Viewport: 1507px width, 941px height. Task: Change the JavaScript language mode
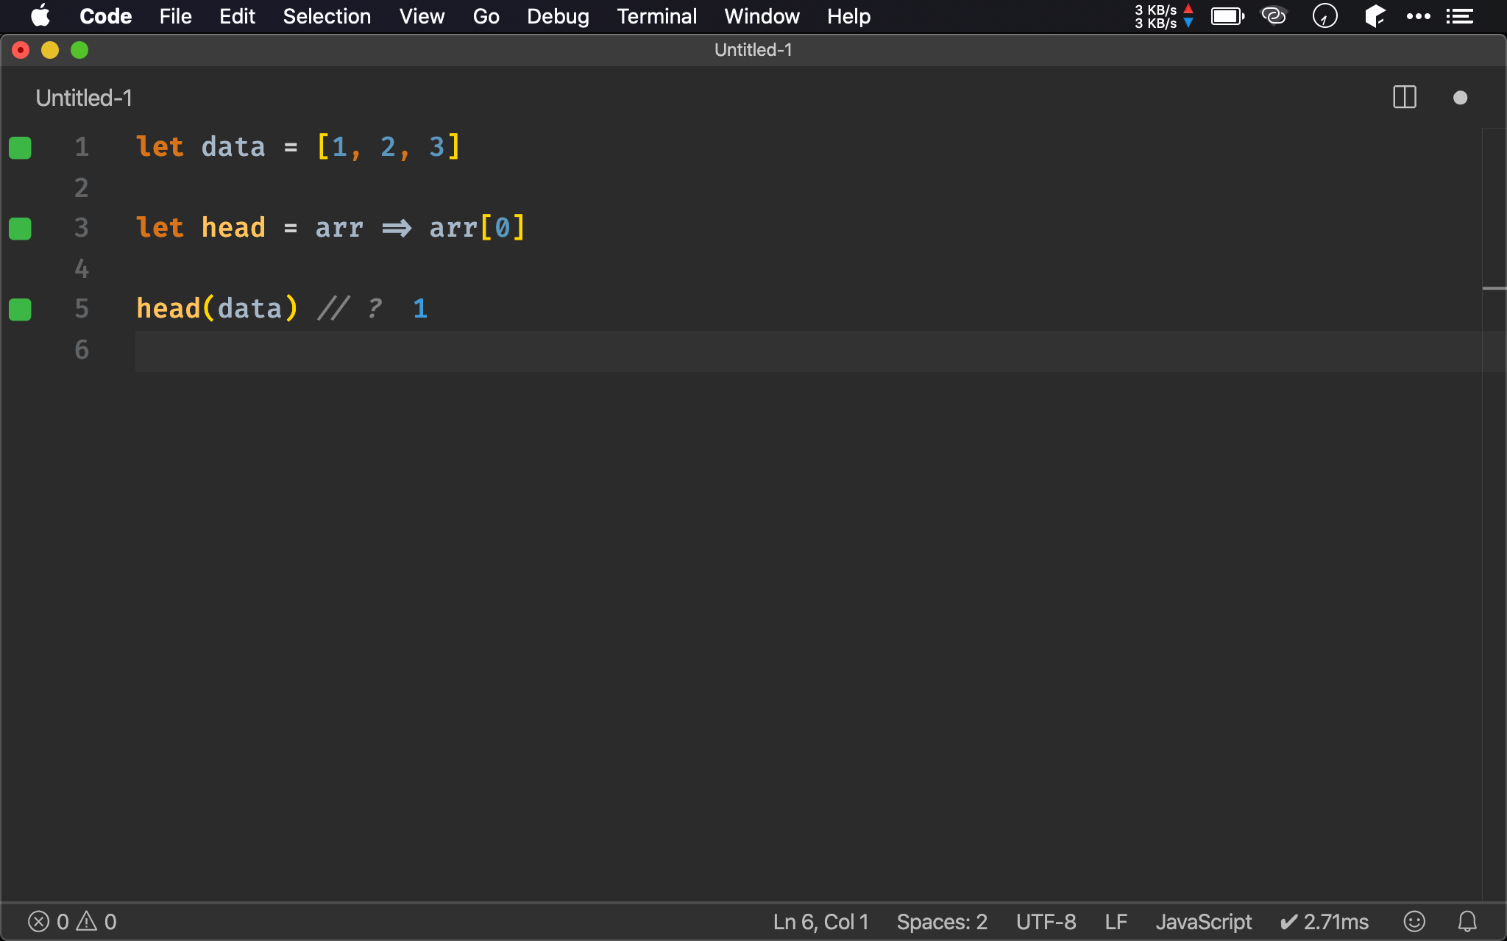1203,921
